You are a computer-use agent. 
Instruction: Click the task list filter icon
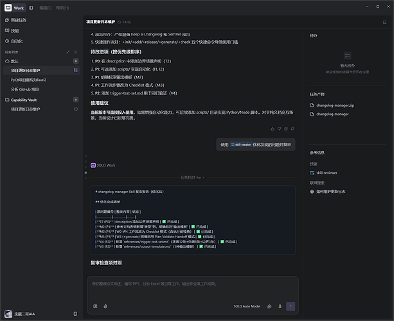(76, 52)
